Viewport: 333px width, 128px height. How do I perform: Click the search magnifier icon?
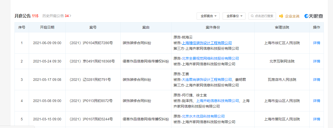252,16
